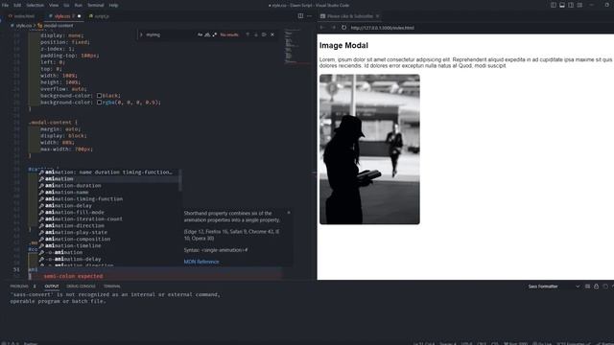This screenshot has height=345, width=614.
Task: Open the Sass Formatter output channel dropdown
Action: click(x=554, y=287)
